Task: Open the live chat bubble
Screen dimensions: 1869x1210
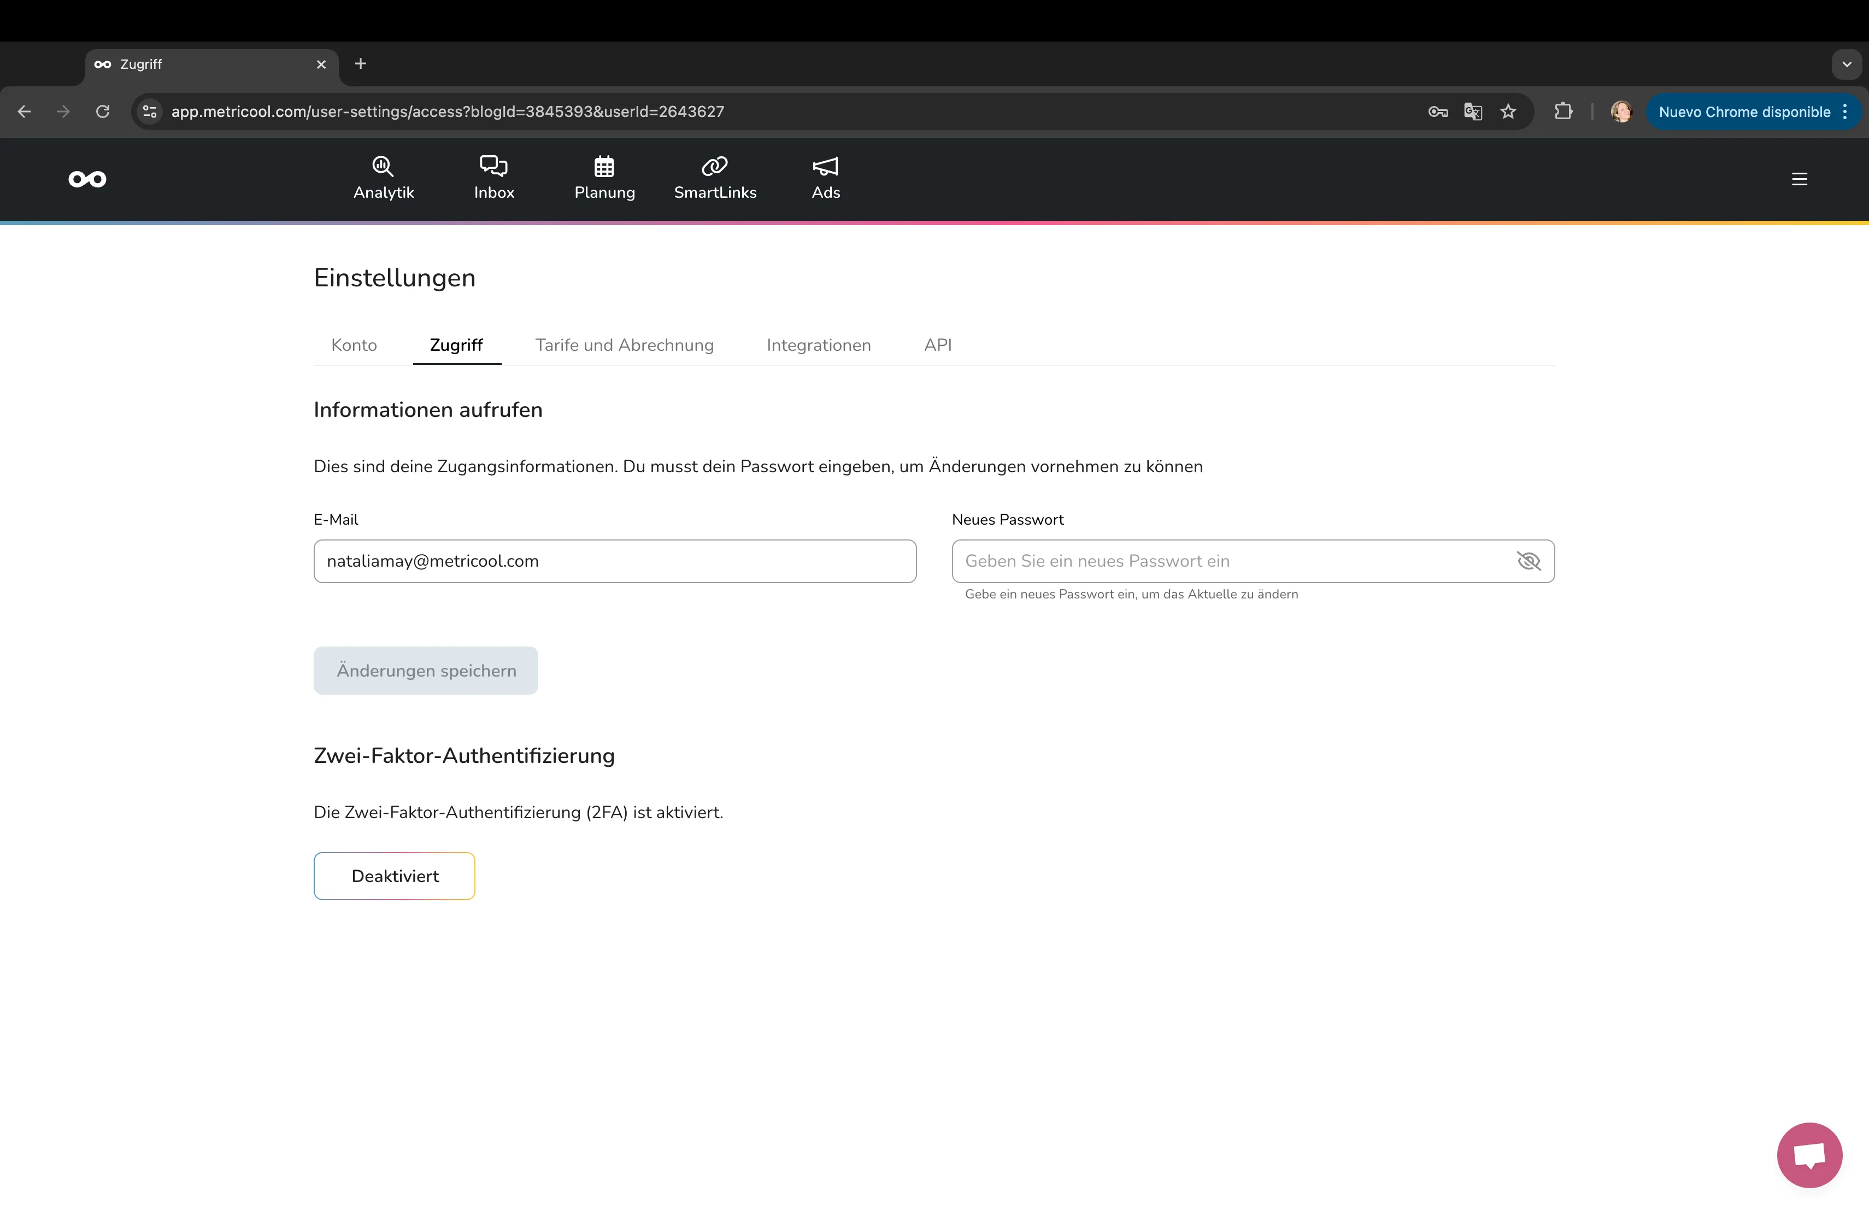Action: pyautogui.click(x=1808, y=1154)
